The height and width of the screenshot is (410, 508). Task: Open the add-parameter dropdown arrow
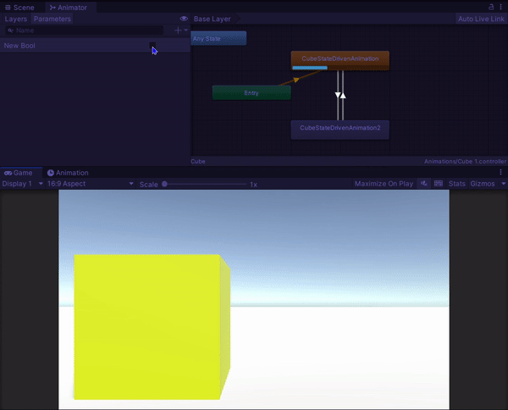(186, 30)
